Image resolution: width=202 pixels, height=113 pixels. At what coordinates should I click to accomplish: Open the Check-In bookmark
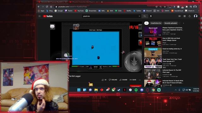point(190,11)
